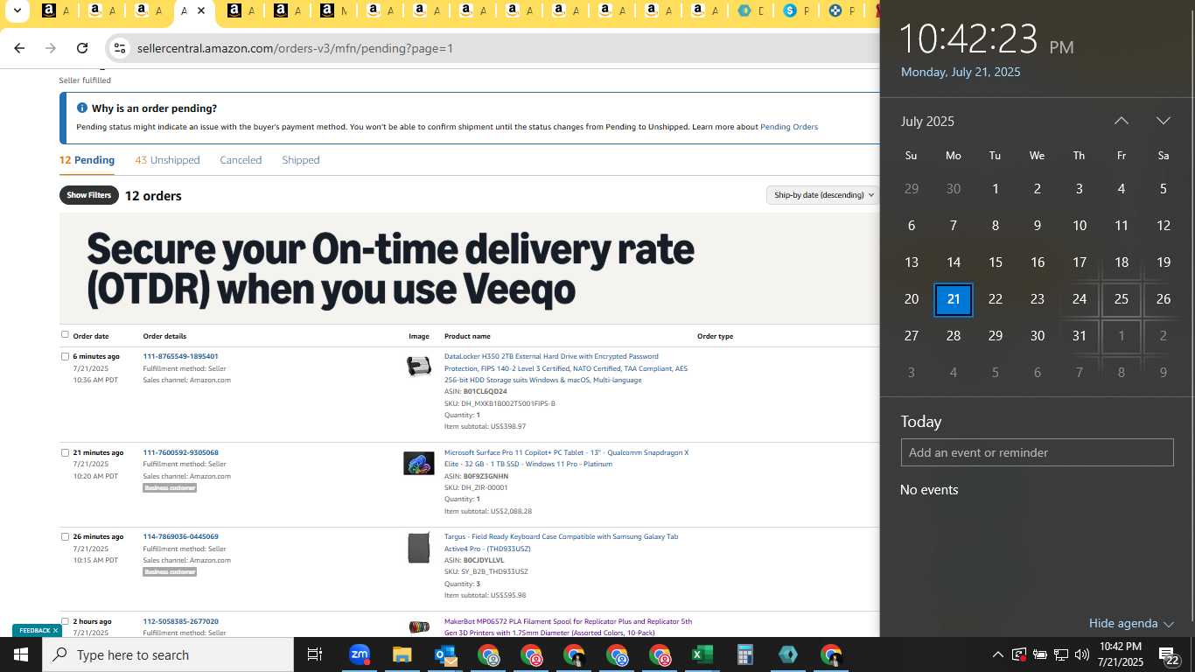1195x672 pixels.
Task: Open Calculator from the taskbar
Action: click(x=745, y=654)
